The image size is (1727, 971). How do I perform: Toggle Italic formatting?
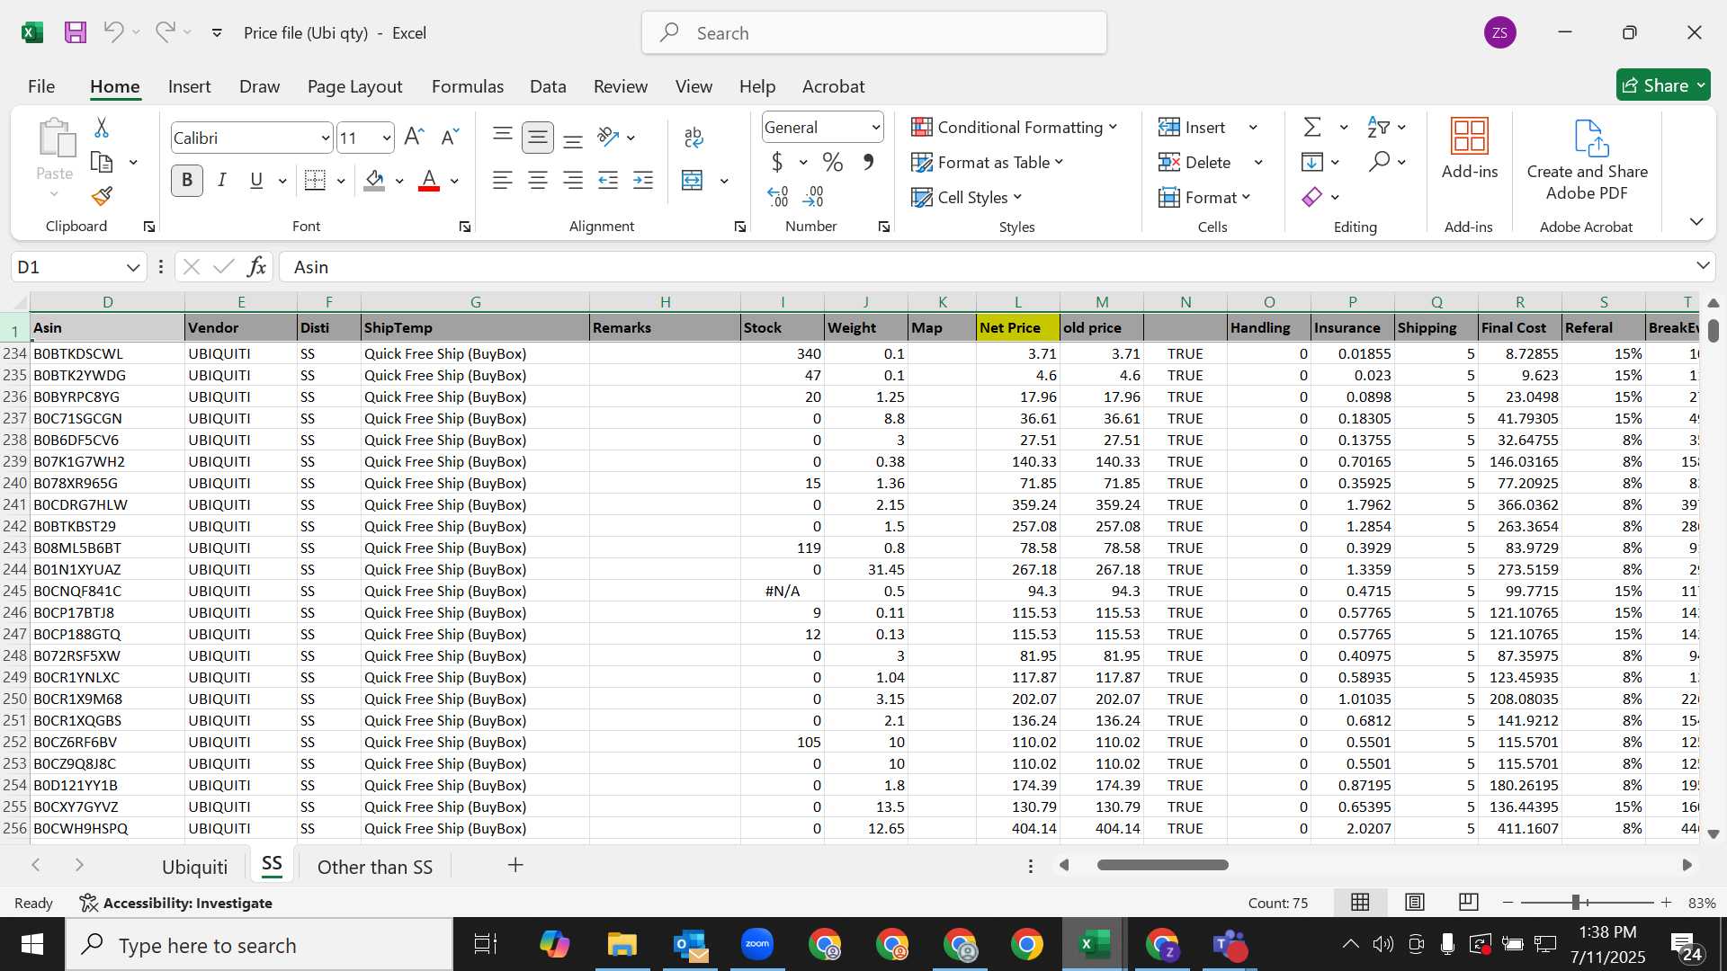(x=222, y=181)
